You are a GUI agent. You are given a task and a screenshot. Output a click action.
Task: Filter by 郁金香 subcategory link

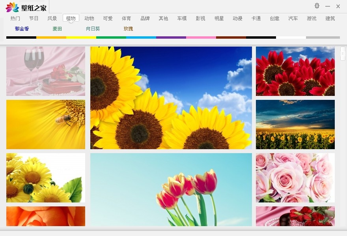tap(22, 28)
